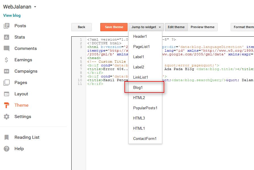Open the Earnings section
This screenshot has width=254, height=170.
point(23,60)
